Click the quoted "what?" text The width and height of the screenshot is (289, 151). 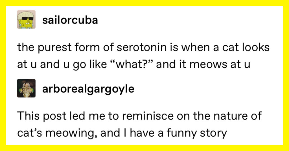click(132, 65)
